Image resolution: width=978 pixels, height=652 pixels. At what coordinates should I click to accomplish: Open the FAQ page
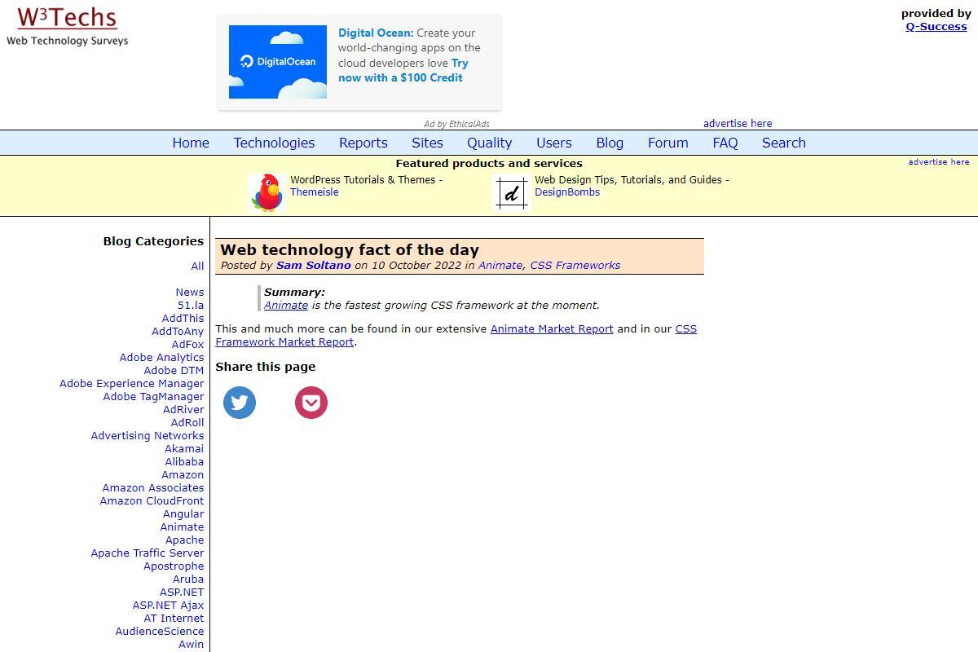(x=725, y=143)
